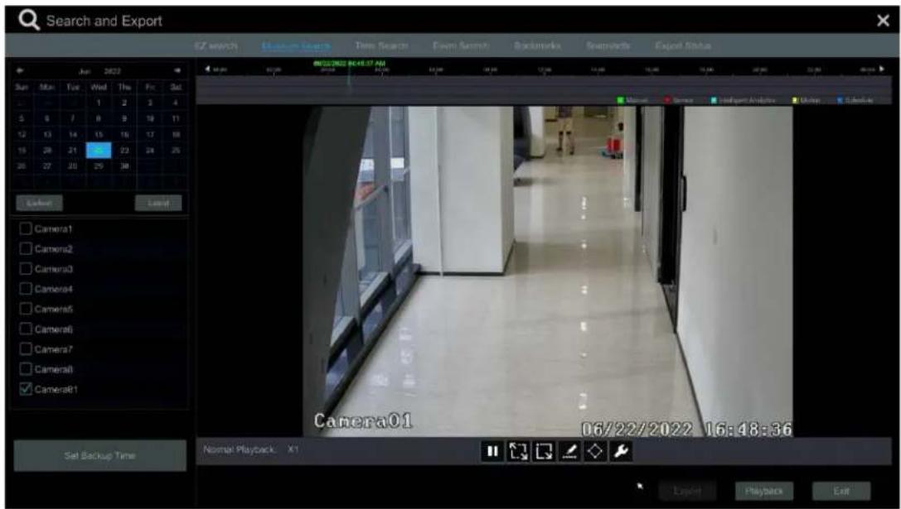Click the square with corner arrow icon
The height and width of the screenshot is (509, 901).
[543, 452]
